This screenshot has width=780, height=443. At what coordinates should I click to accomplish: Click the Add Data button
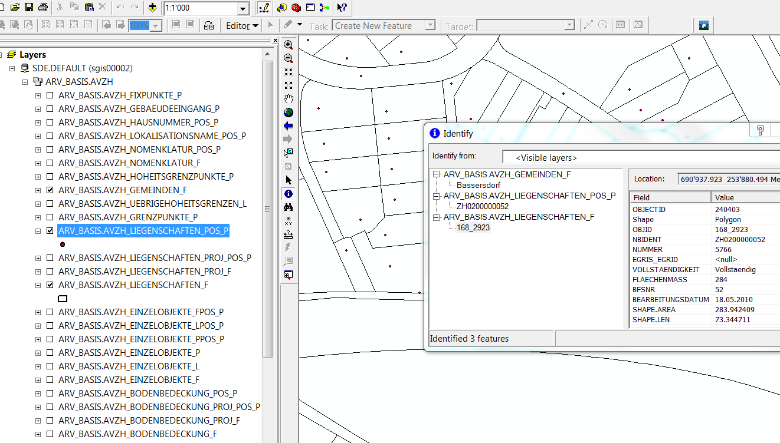[x=153, y=8]
